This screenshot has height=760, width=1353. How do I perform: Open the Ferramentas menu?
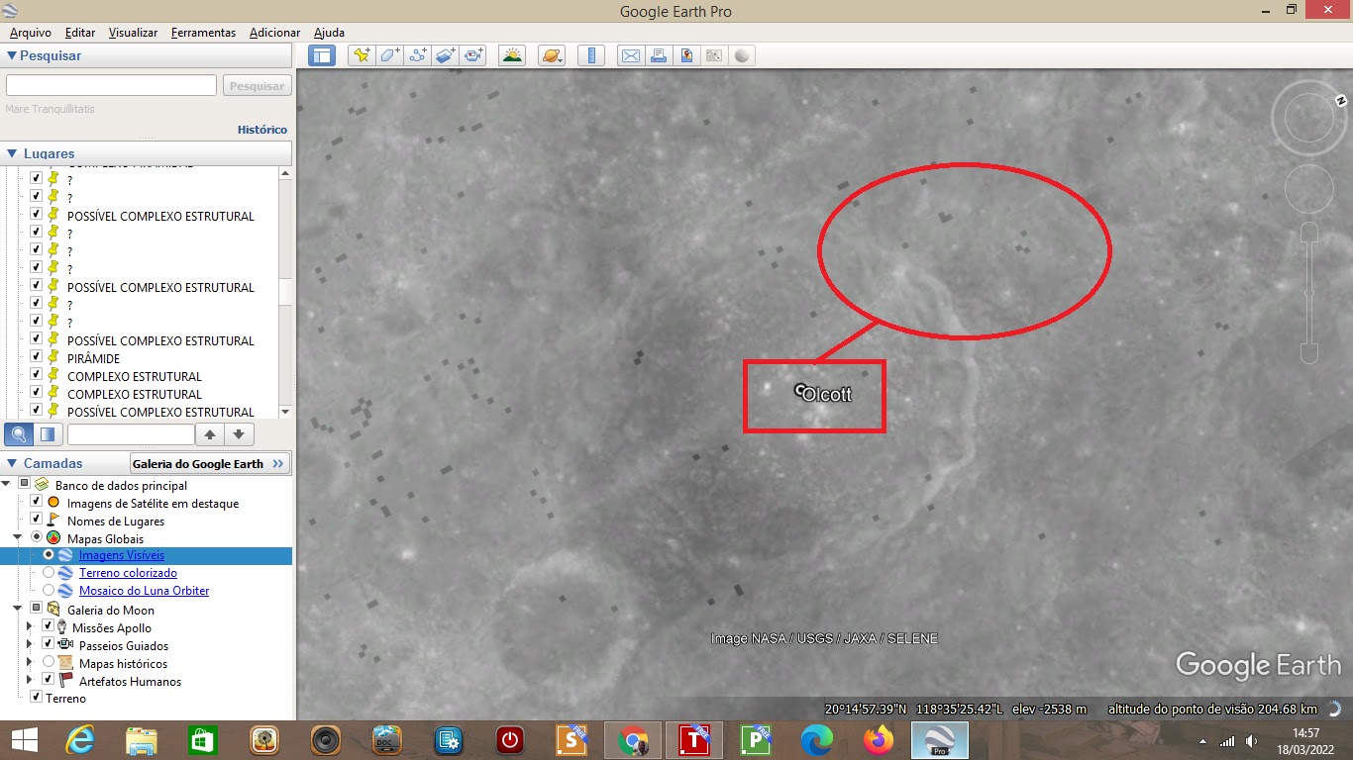coord(203,33)
